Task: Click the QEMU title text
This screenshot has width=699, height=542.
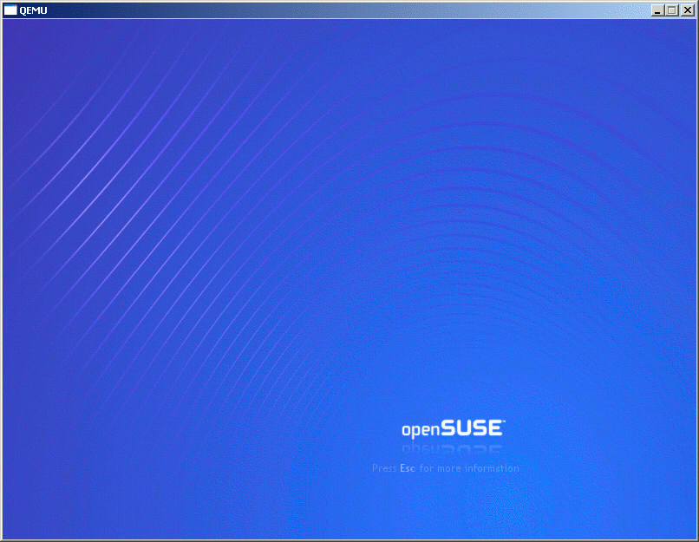Action: tap(33, 10)
